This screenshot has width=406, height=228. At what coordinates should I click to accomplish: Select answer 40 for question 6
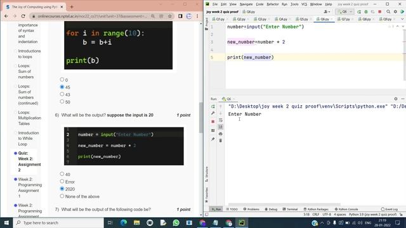coord(62,174)
